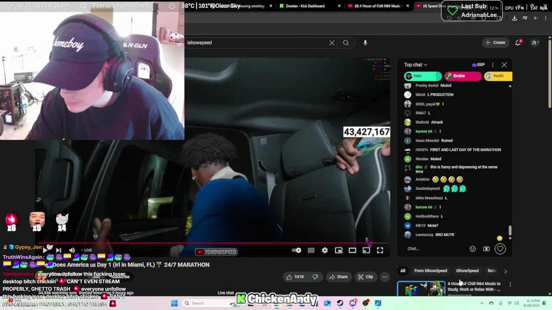
Task: Open the 4 Hours of Chill N64 thumbnail
Action: (x=421, y=288)
